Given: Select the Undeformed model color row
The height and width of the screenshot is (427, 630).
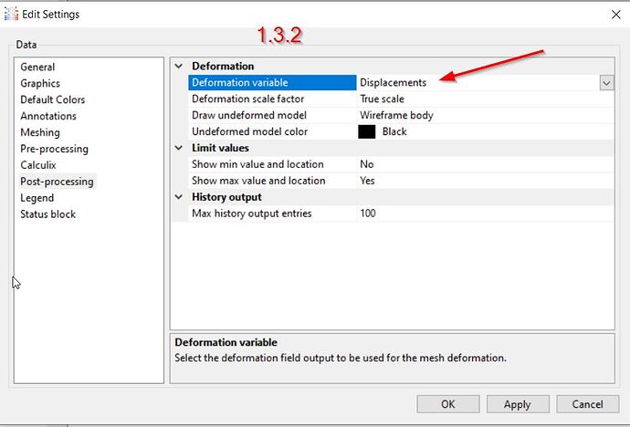Looking at the screenshot, I should [401, 131].
